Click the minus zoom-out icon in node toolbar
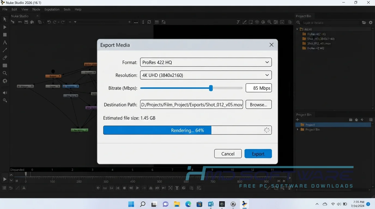This screenshot has width=375, height=209. 70,22
